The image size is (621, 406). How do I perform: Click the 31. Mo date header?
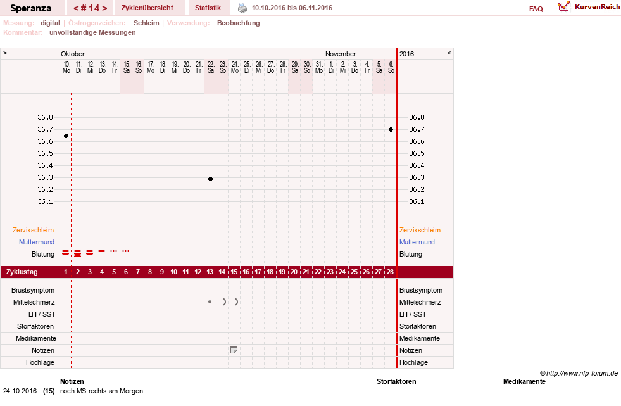319,67
